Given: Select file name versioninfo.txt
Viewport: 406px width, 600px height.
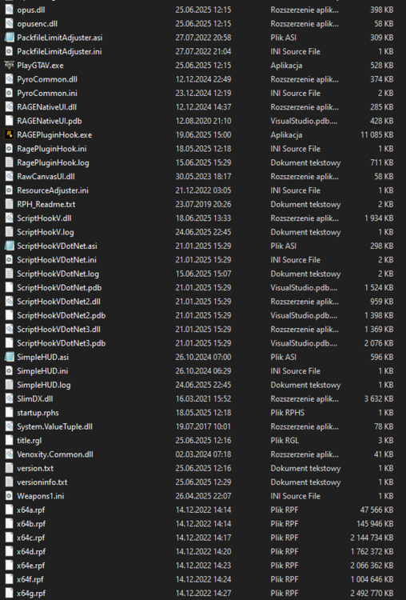Looking at the screenshot, I should coord(42,482).
